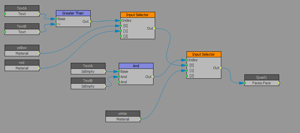
Task: Click the white Material output pin
Action: (140, 119)
